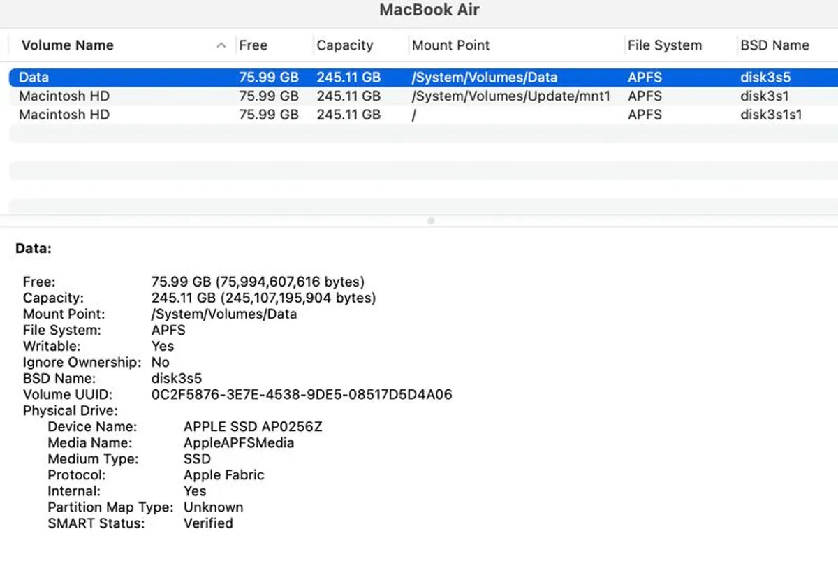Click the AppleAPFSMedia media name value

click(x=239, y=443)
